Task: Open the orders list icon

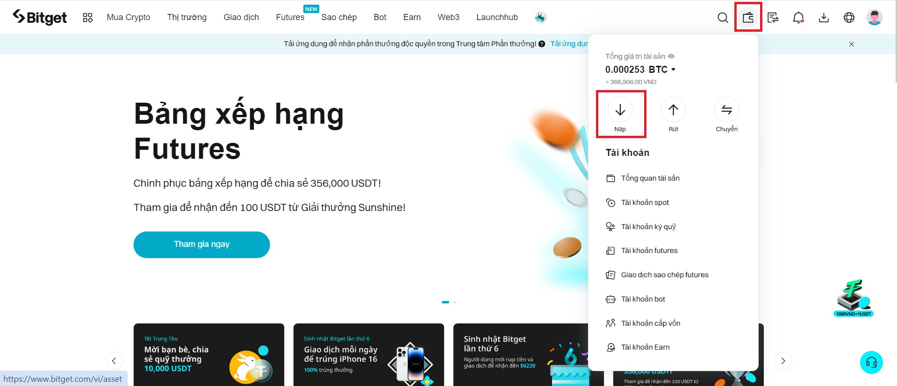Action: click(773, 18)
